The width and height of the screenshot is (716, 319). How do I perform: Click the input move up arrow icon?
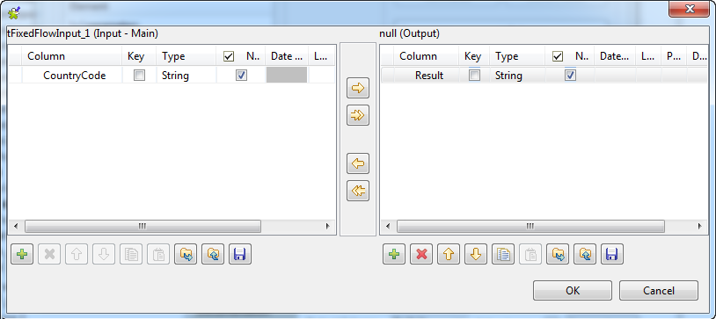pyautogui.click(x=77, y=254)
